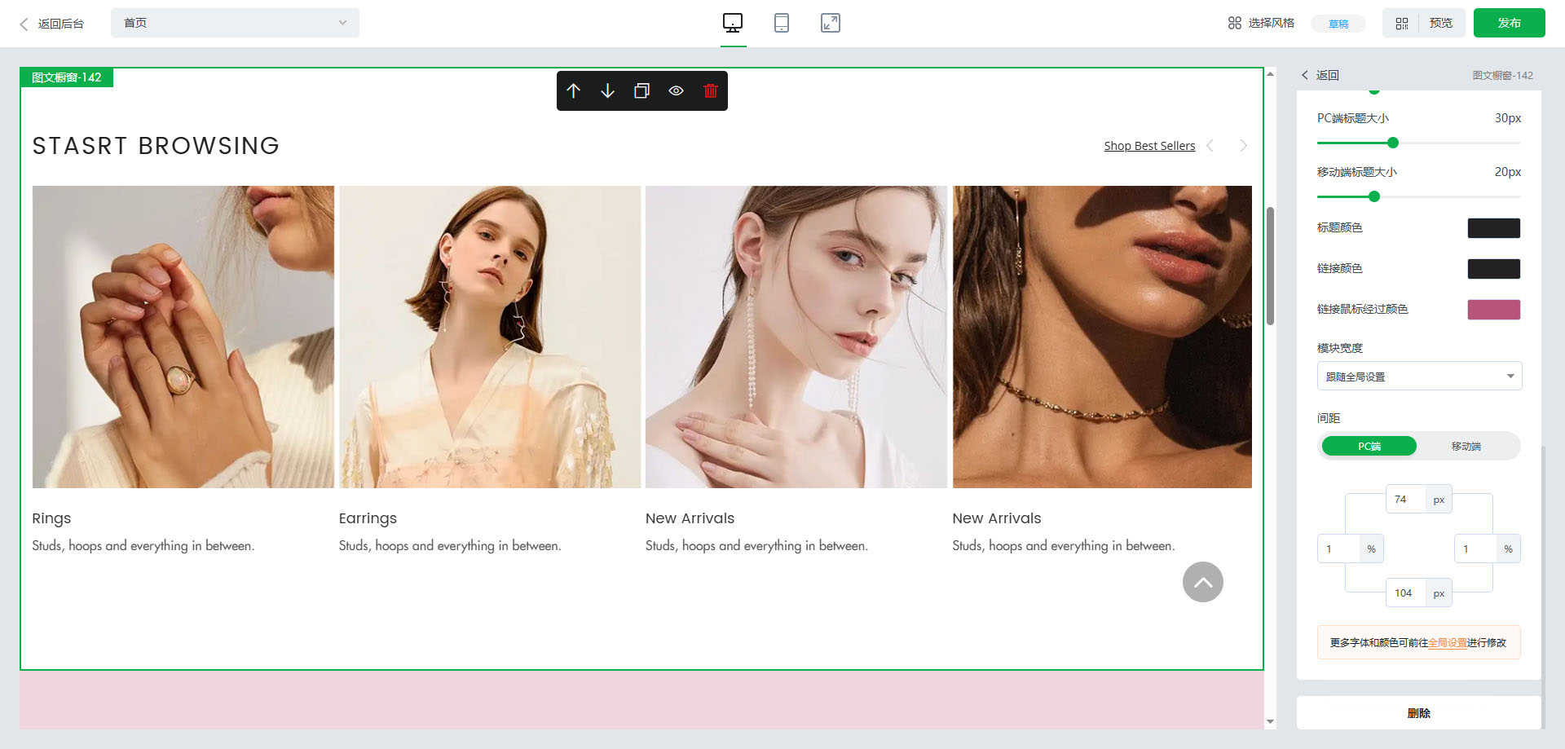Click the 图文橱窗-142 green module label
Viewport: 1565px width, 749px height.
pyautogui.click(x=67, y=77)
